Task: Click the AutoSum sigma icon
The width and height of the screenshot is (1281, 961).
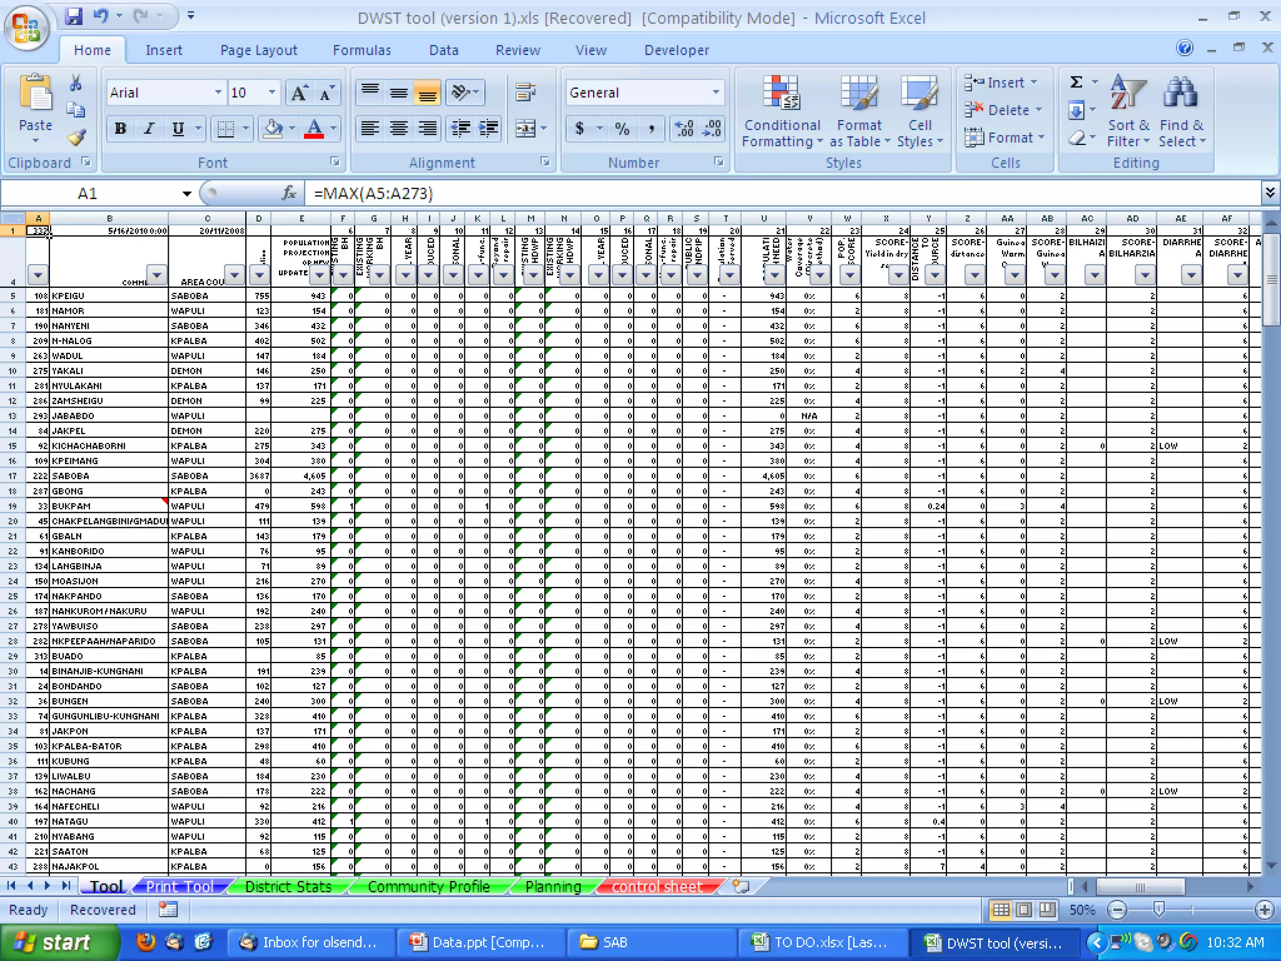Action: [x=1076, y=83]
